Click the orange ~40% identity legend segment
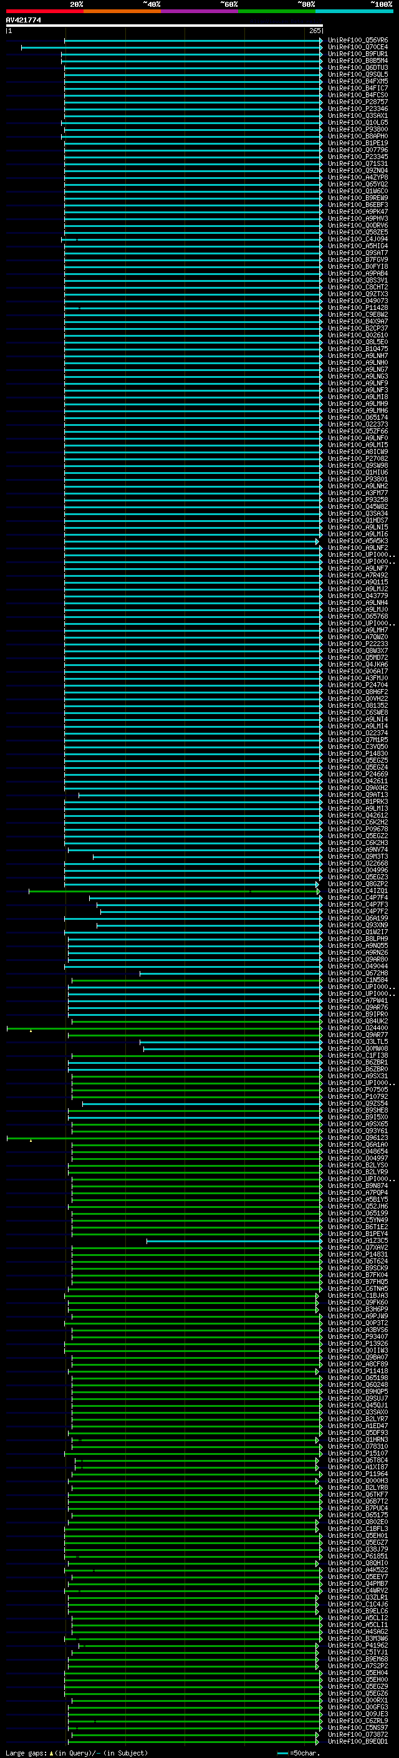 click(122, 11)
